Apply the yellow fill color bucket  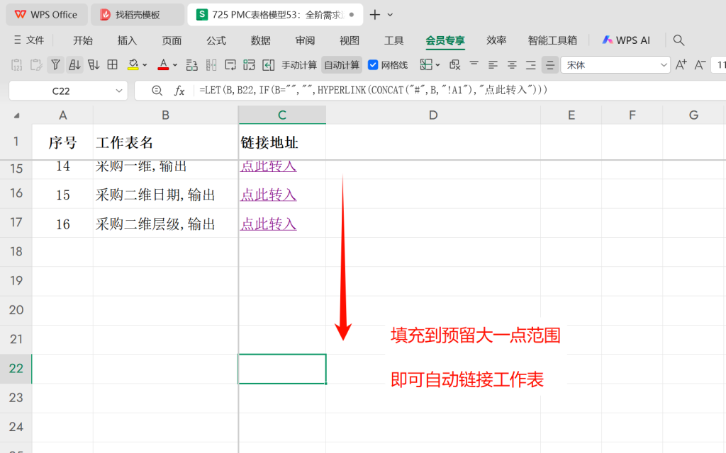(x=133, y=64)
